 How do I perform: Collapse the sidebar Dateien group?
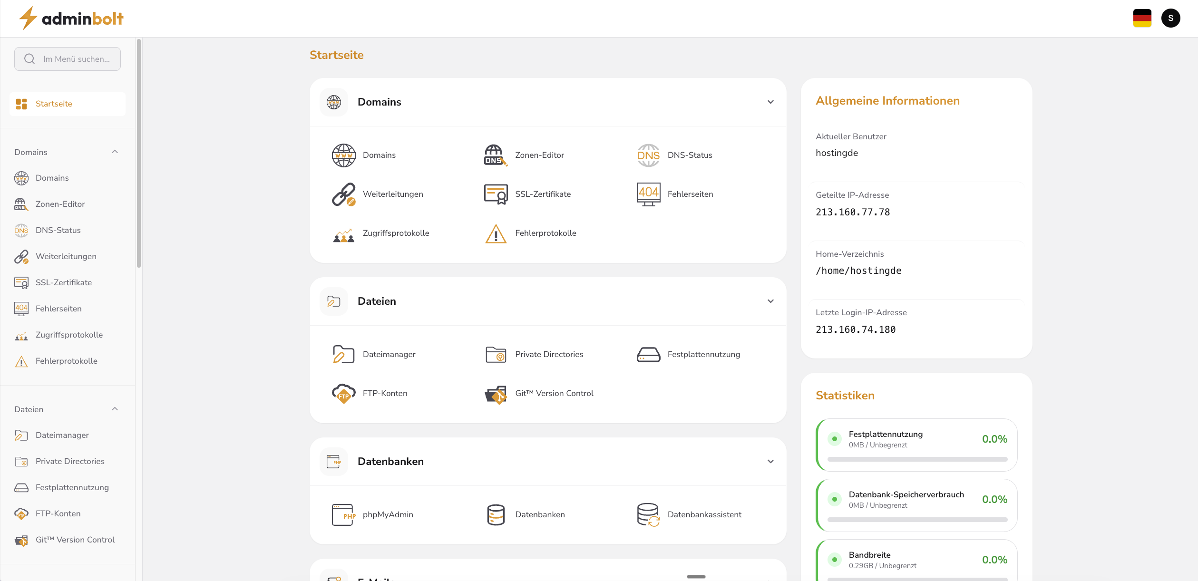click(x=115, y=409)
